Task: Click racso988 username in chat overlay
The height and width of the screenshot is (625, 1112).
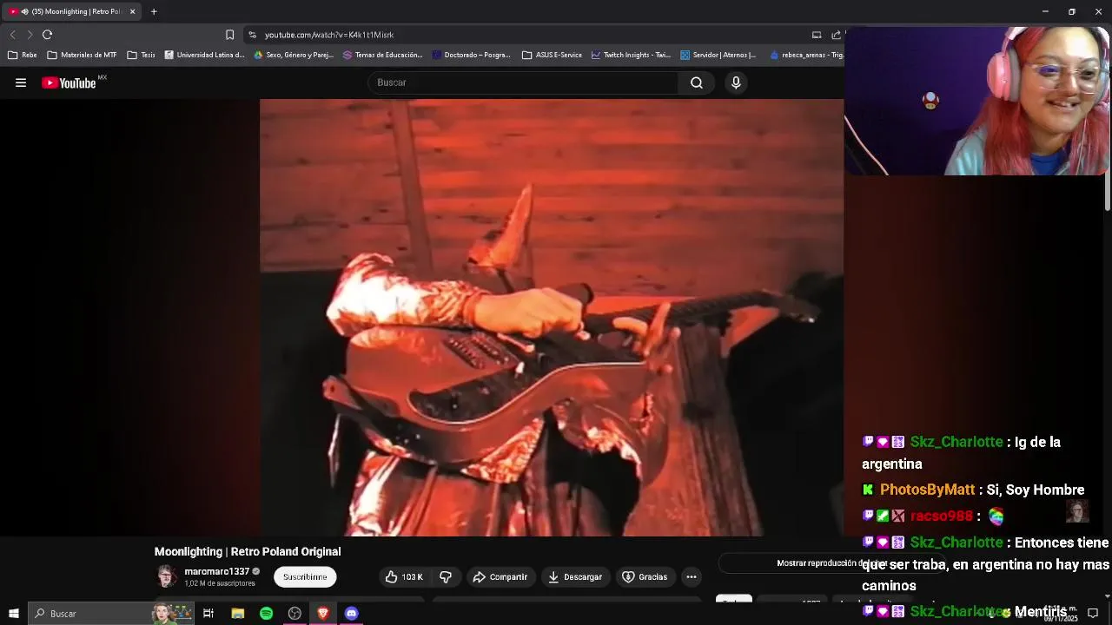Action: click(941, 516)
